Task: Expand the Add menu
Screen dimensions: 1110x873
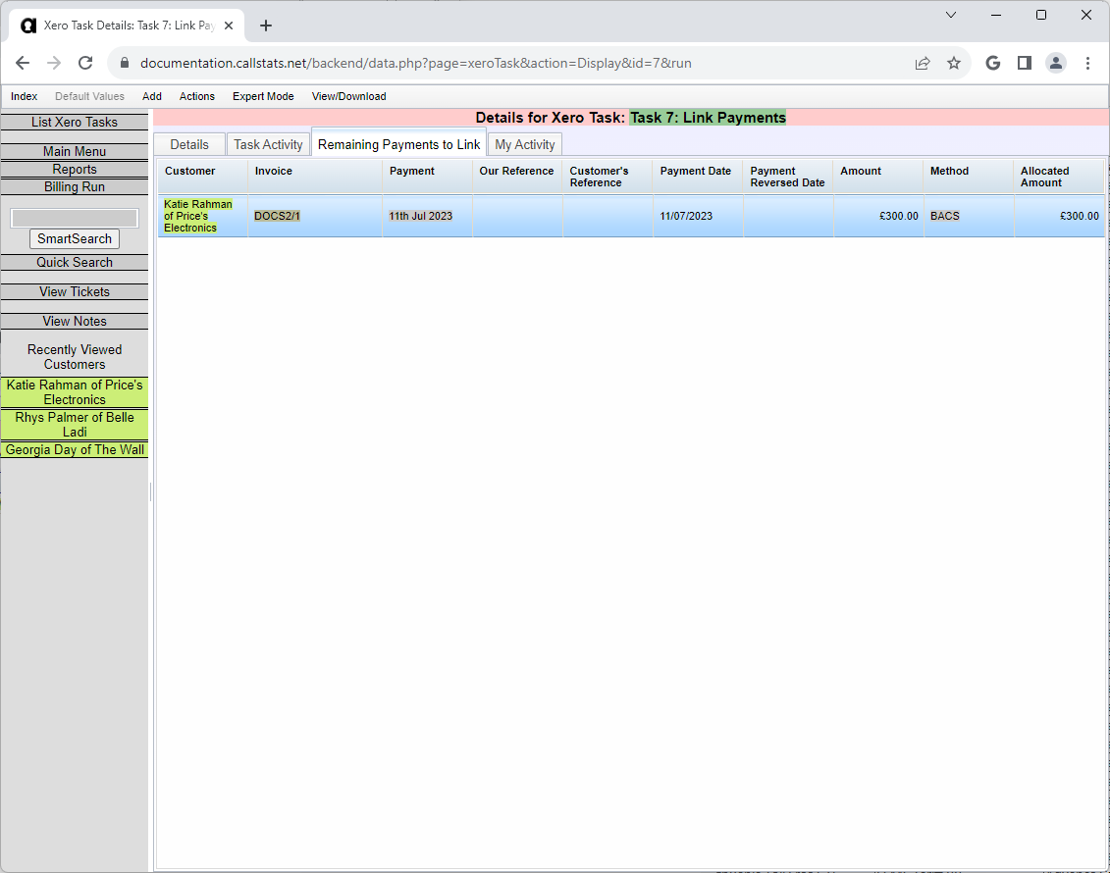Action: pyautogui.click(x=152, y=96)
